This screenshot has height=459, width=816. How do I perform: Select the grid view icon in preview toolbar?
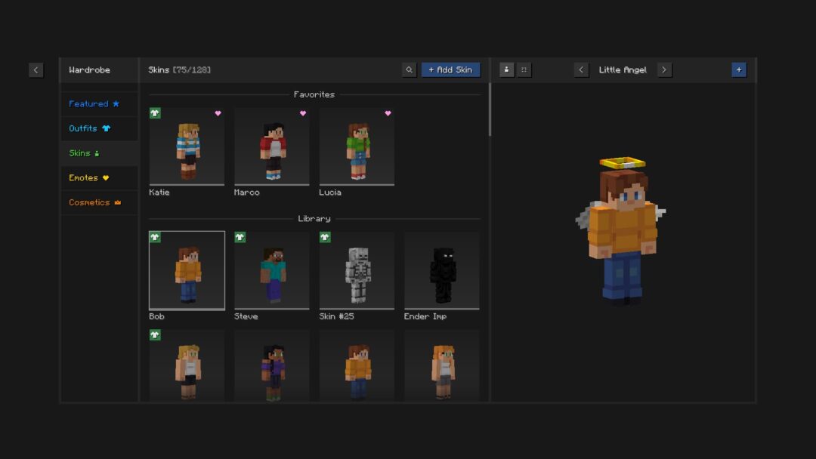524,69
